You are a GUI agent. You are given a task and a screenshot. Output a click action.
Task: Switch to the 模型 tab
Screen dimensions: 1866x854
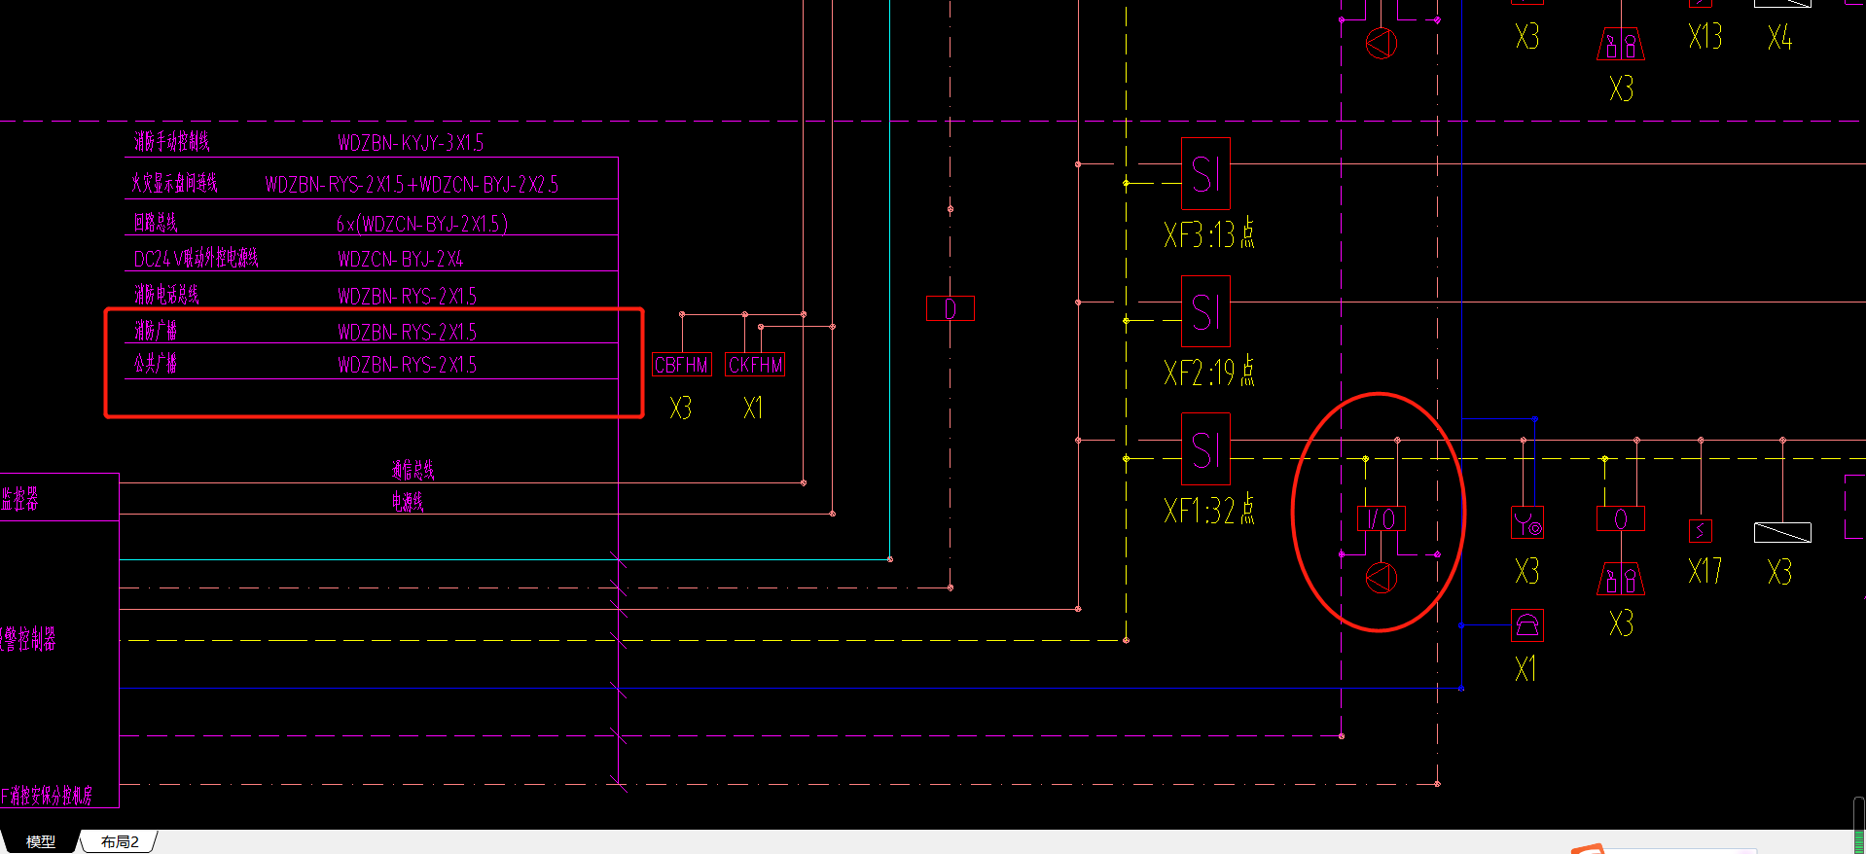click(x=40, y=841)
